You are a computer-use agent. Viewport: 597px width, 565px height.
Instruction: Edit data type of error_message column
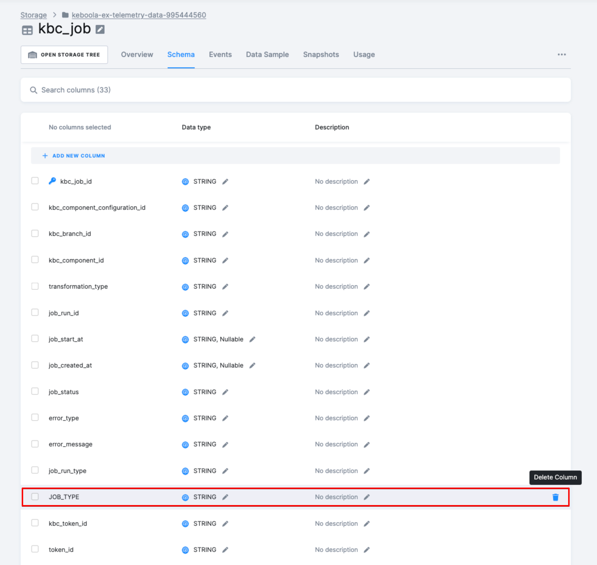click(225, 444)
